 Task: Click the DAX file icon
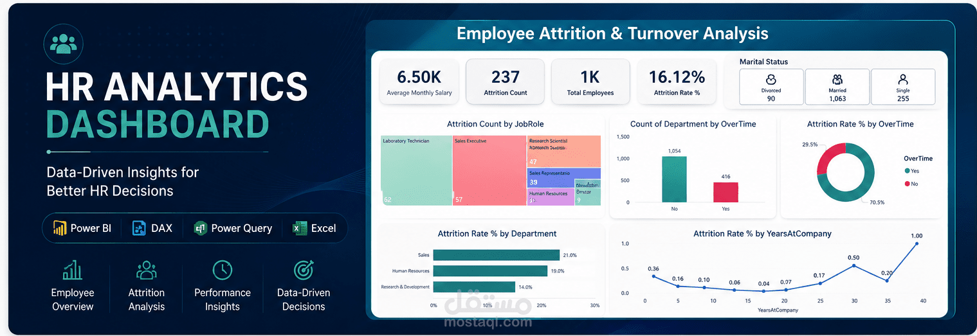139,228
